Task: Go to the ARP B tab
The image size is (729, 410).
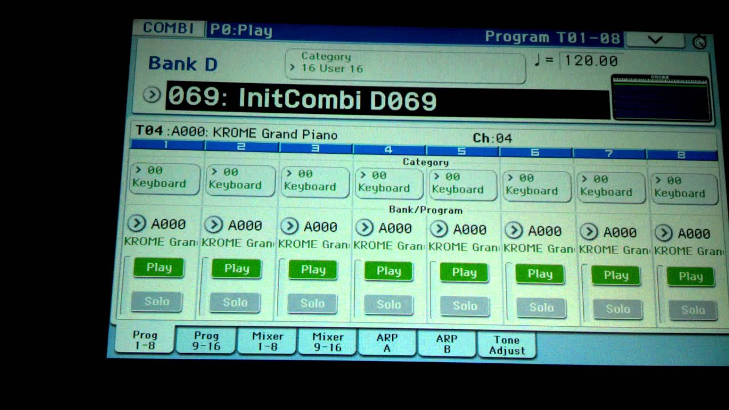Action: point(447,343)
